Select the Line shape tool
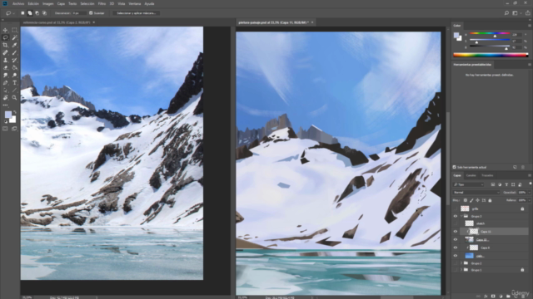Viewport: 533px width, 299px height. tap(14, 91)
